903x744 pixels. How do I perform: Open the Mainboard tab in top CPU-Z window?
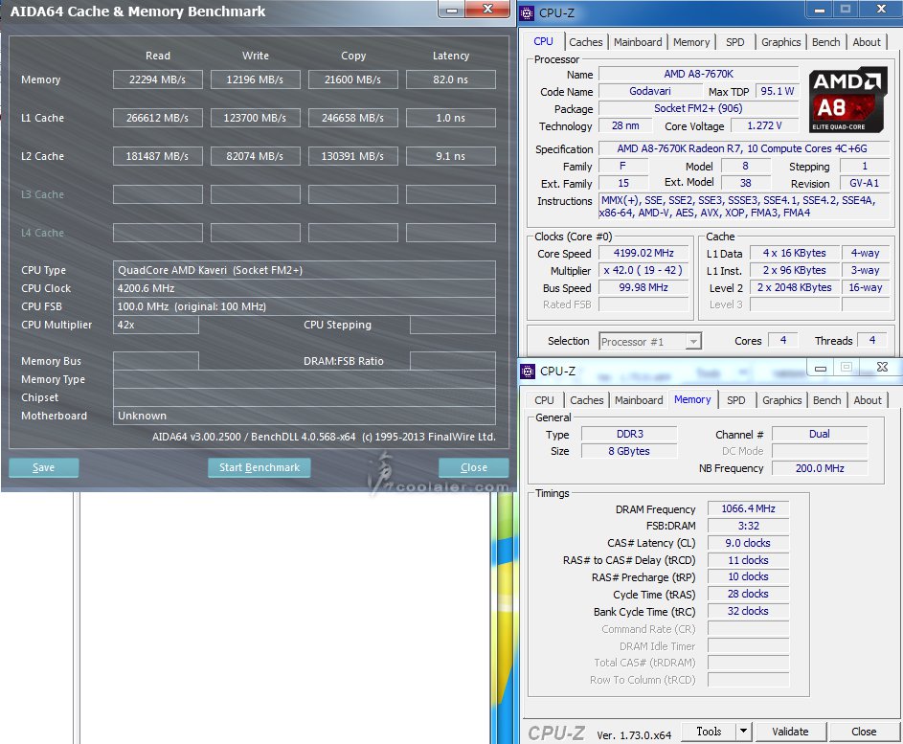pos(638,42)
